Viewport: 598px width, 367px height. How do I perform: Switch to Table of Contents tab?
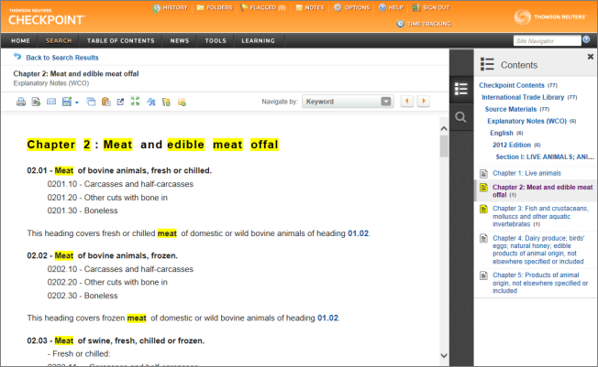pos(121,40)
